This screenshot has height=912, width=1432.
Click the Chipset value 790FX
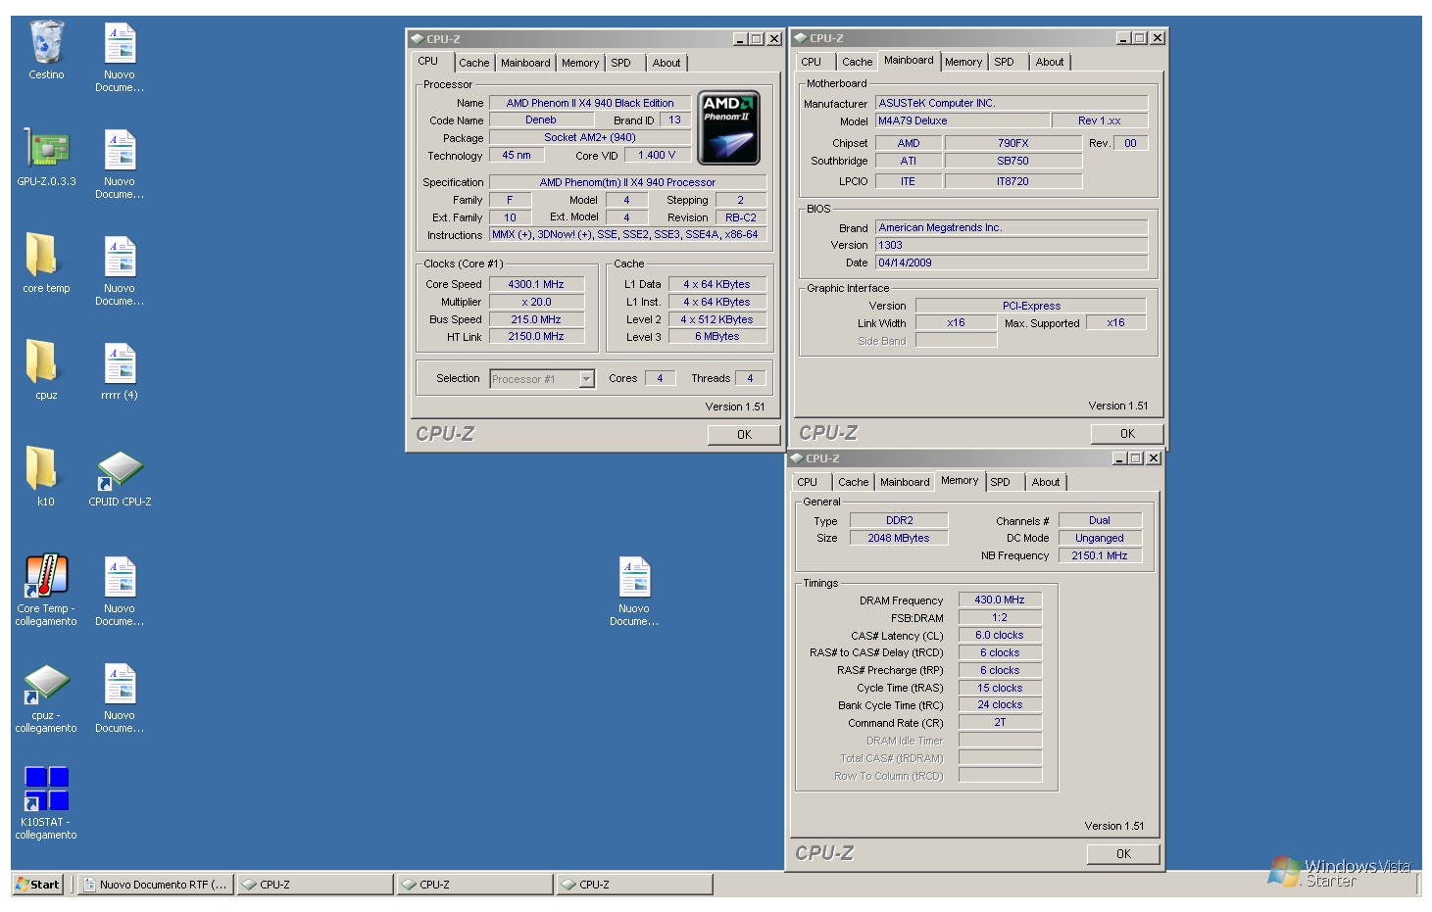1013,143
